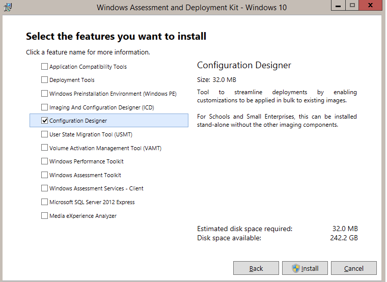Click the Deployment Tools label for details
This screenshot has height=282, width=387.
point(72,80)
